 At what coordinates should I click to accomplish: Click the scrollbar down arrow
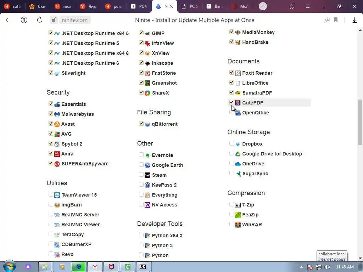(x=360, y=258)
